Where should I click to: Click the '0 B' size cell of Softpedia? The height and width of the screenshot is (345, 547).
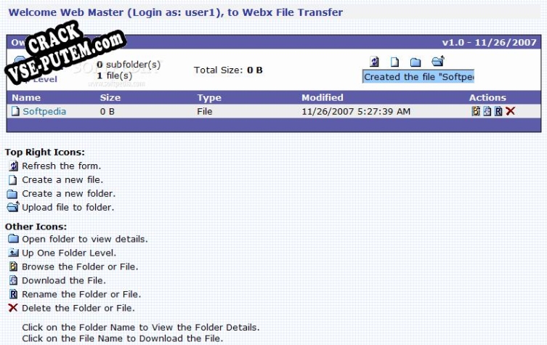tap(108, 112)
